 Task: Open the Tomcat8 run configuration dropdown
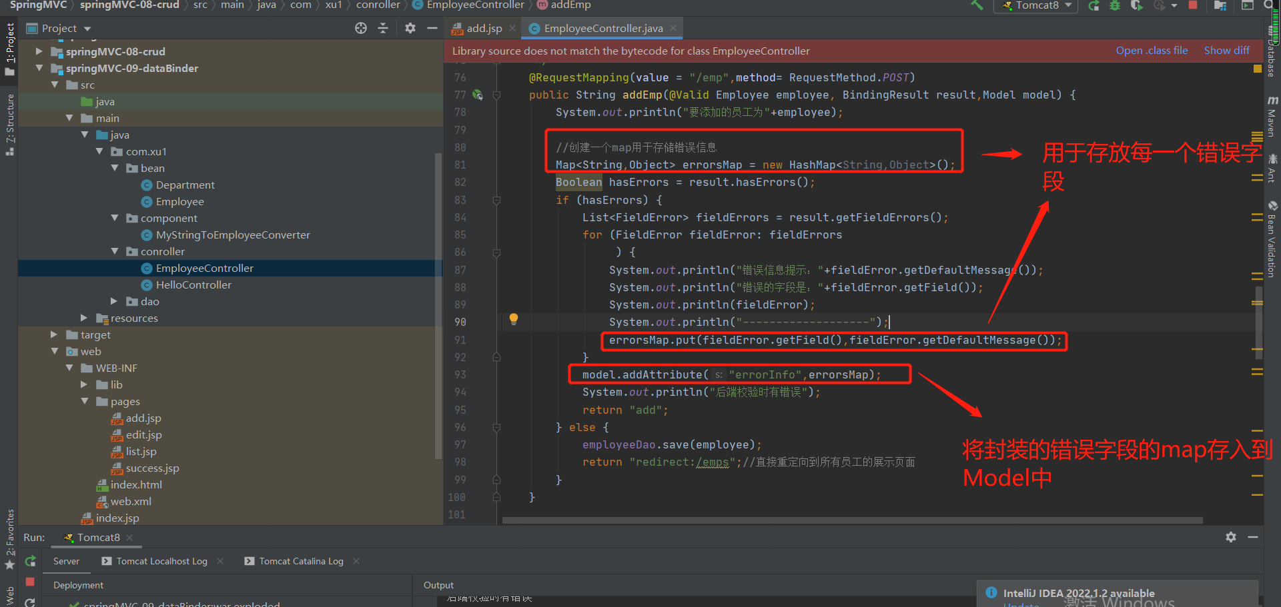[x=1037, y=5]
